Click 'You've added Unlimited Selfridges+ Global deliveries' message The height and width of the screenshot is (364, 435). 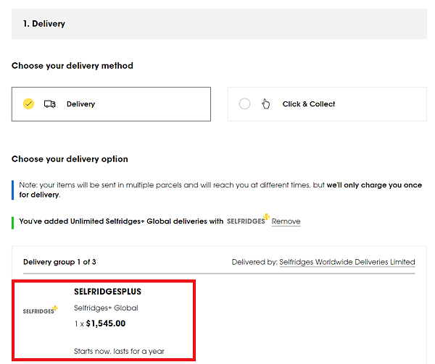pyautogui.click(x=121, y=221)
